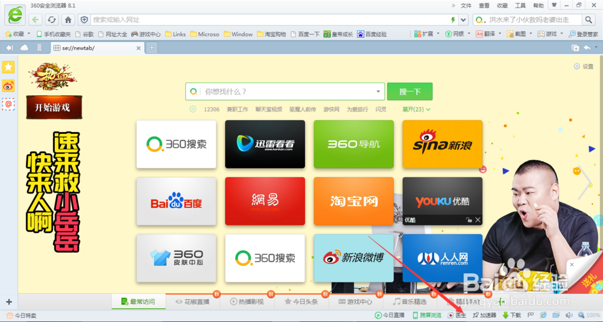This screenshot has height=322, width=603.
Task: Toggle the lock icon on the Youku tile
Action: [x=469, y=219]
